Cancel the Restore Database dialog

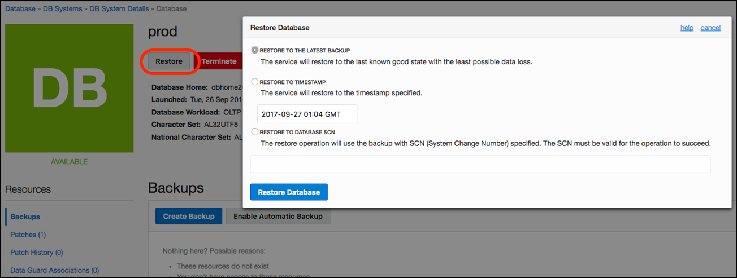(x=710, y=28)
